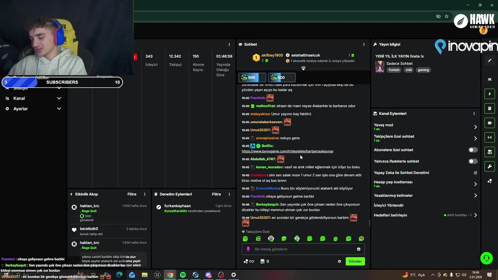
Task: Pick the angry green square emote
Action: (x=258, y=238)
